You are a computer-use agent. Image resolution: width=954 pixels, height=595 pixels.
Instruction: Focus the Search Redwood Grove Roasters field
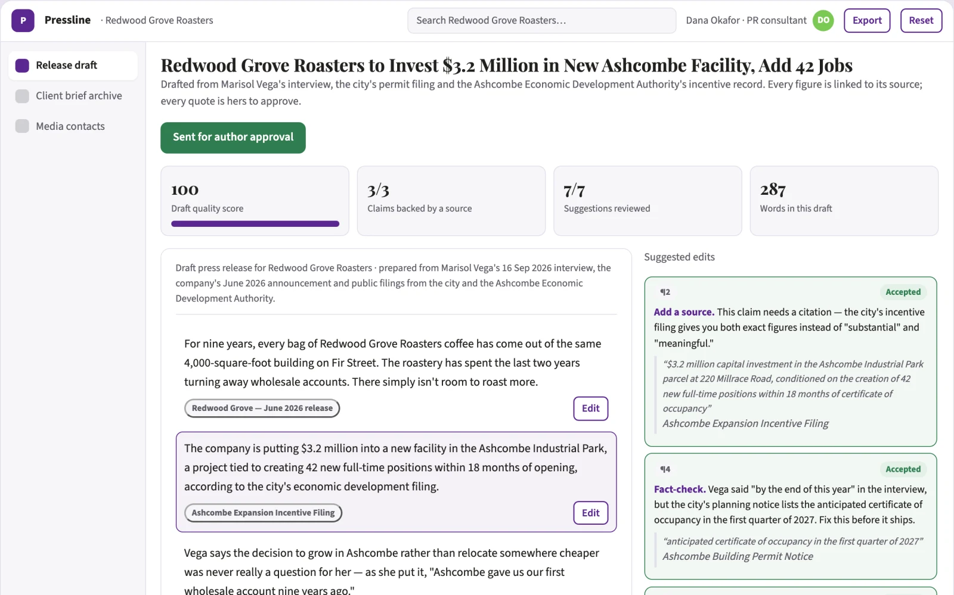coord(541,20)
